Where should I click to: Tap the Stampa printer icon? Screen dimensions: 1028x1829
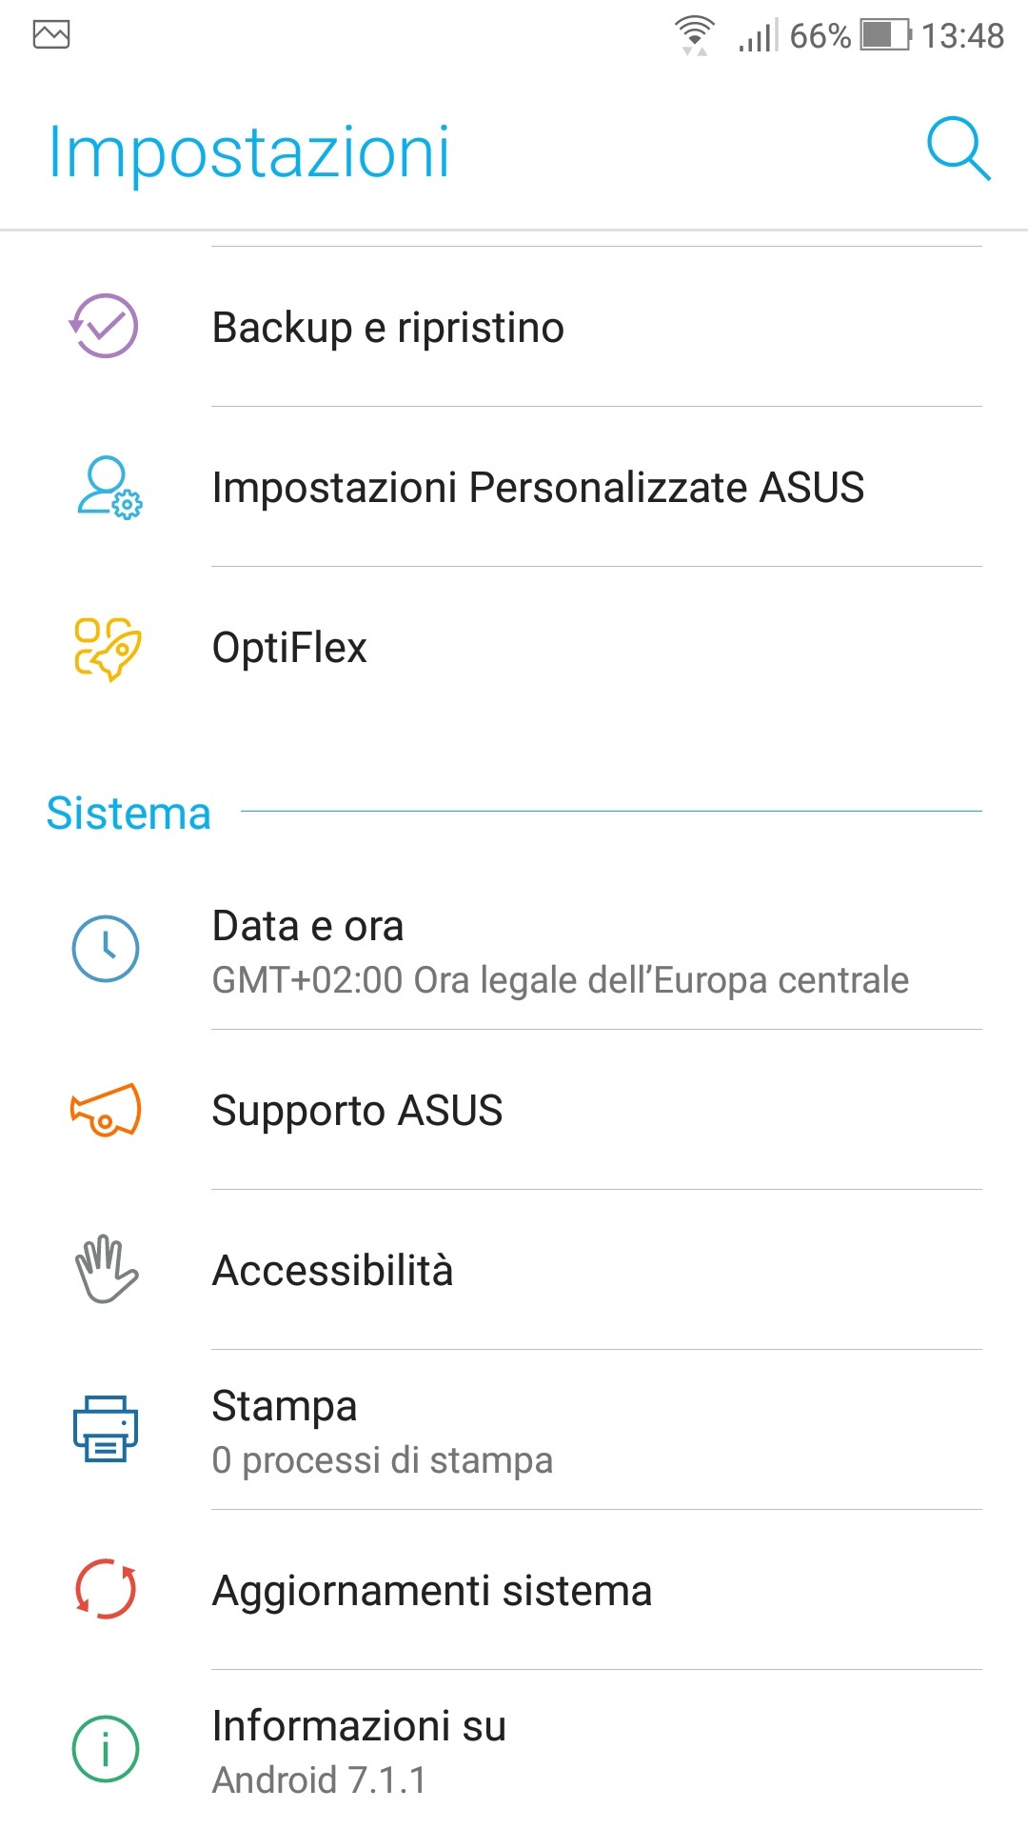(106, 1429)
